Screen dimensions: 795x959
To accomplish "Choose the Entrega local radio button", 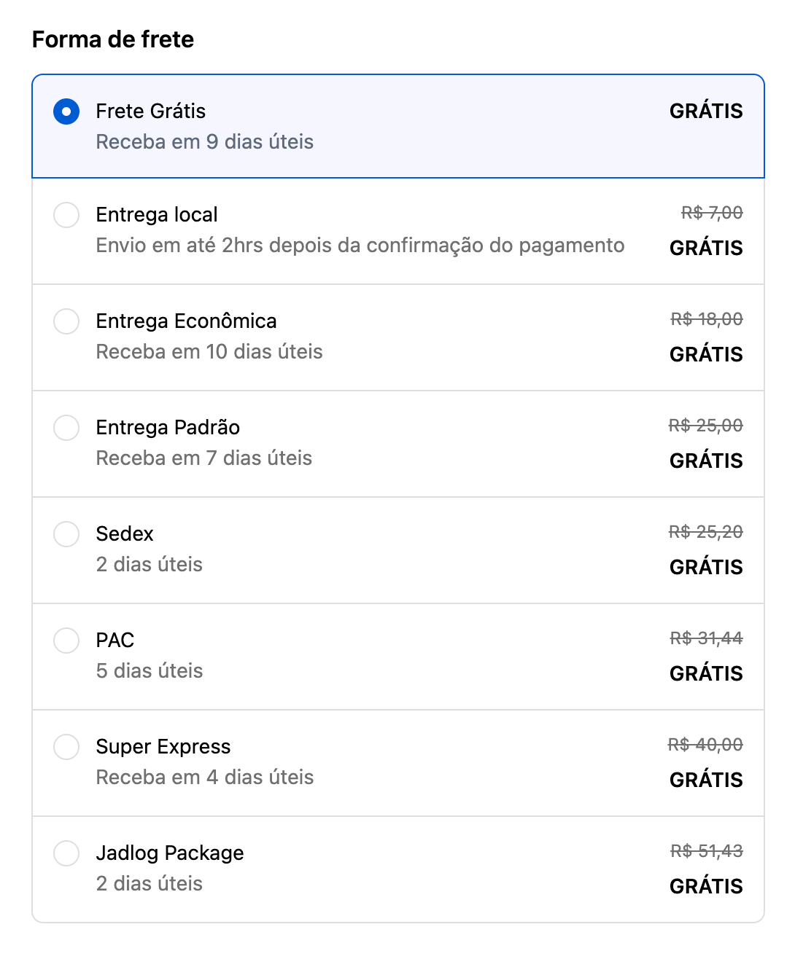I will (x=66, y=215).
